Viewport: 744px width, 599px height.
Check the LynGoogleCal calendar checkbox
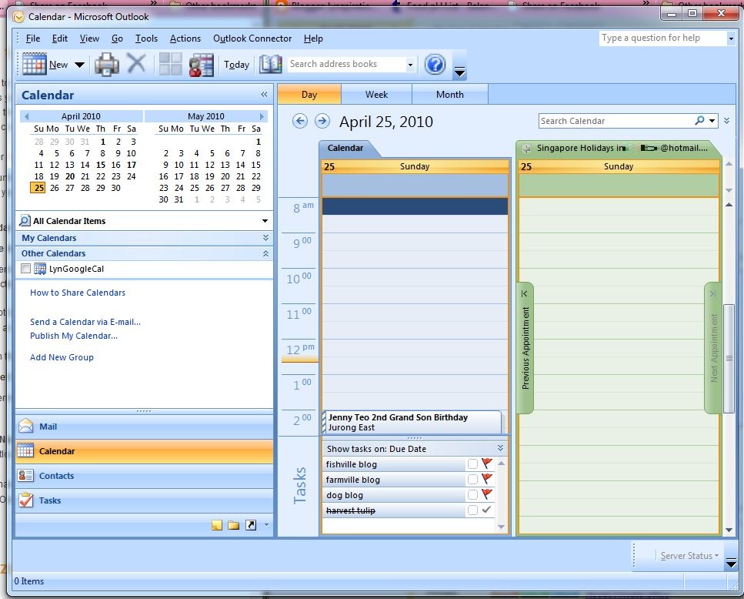26,269
